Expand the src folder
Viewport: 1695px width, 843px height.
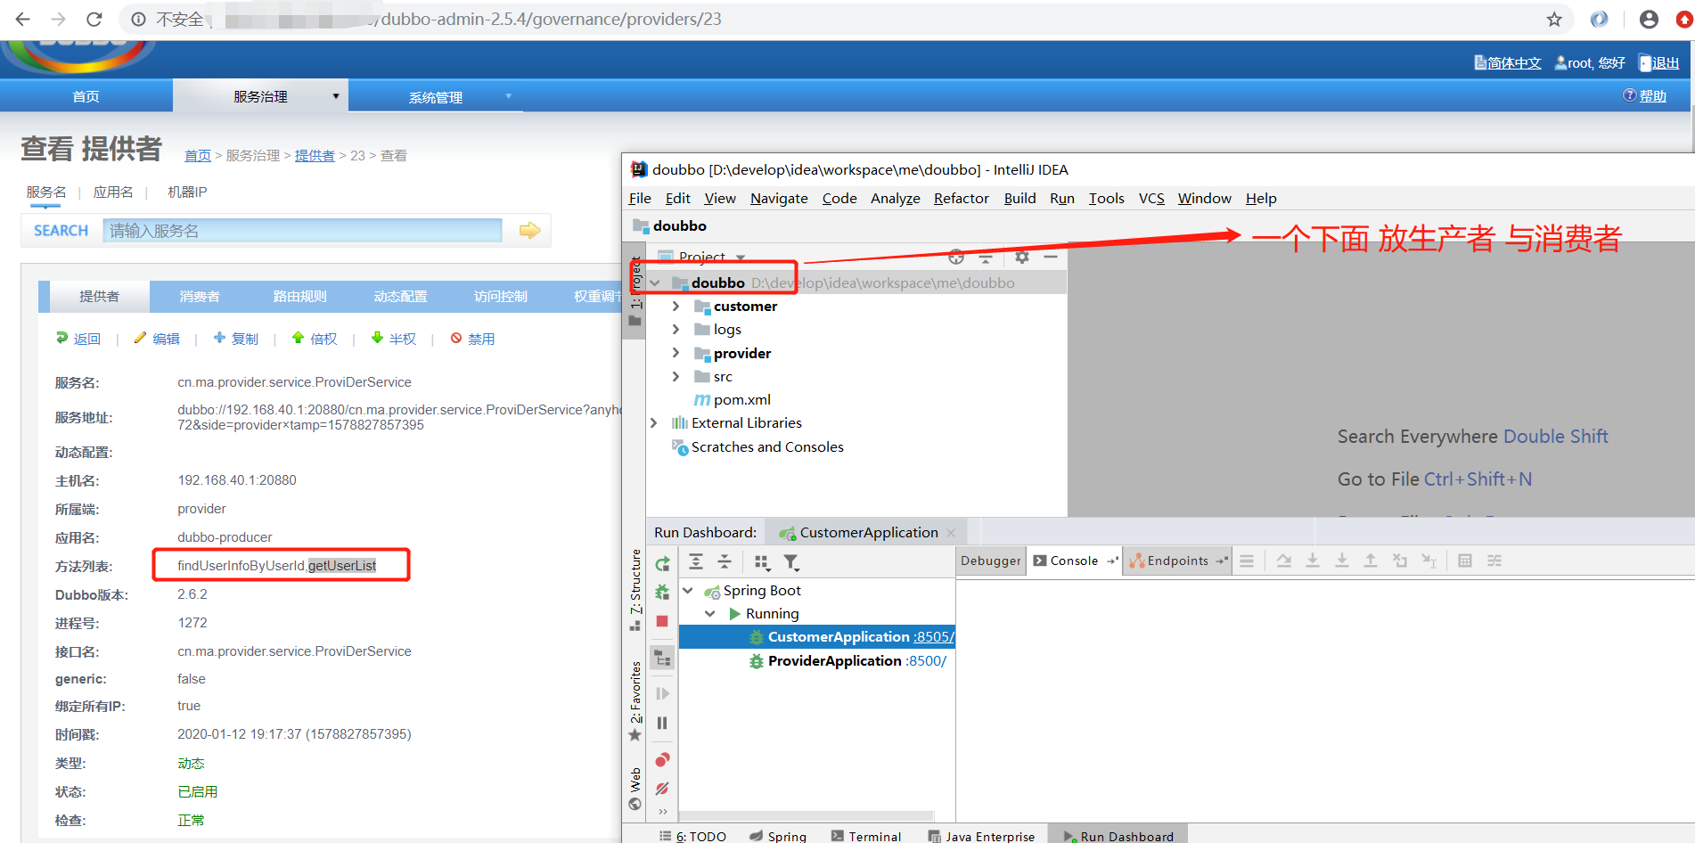pyautogui.click(x=676, y=376)
